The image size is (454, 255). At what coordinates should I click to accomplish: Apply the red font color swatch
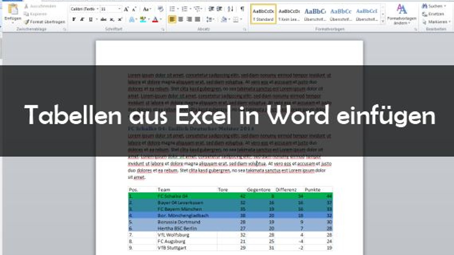(155, 19)
